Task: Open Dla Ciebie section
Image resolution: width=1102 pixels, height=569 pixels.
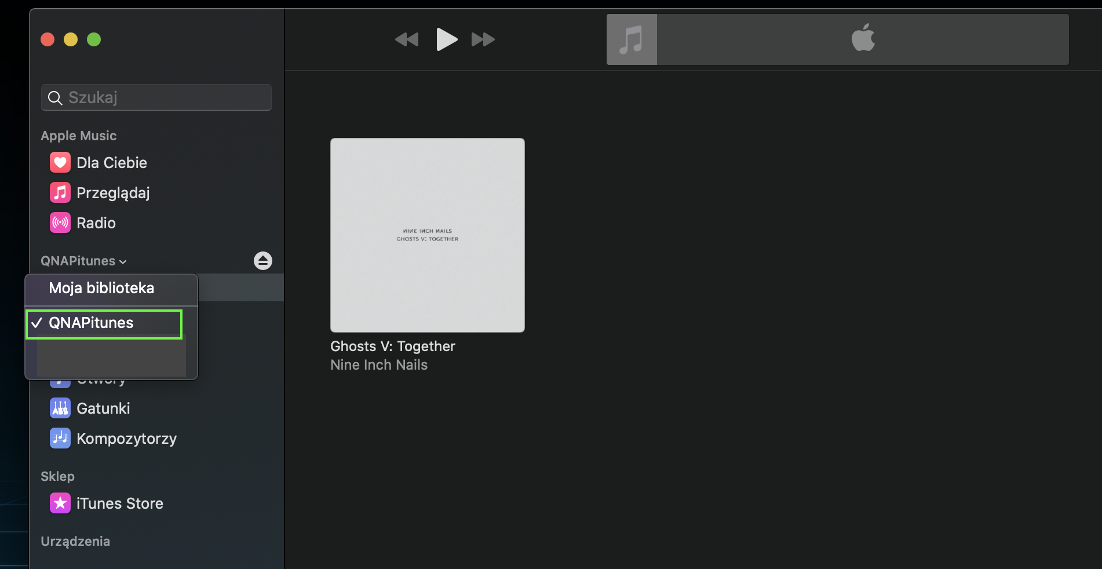Action: (x=112, y=162)
